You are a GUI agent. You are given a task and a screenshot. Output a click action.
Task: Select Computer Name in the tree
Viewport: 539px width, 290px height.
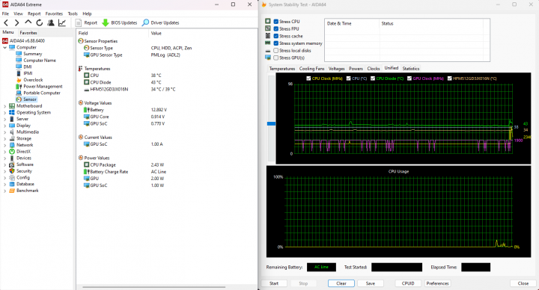(40, 61)
